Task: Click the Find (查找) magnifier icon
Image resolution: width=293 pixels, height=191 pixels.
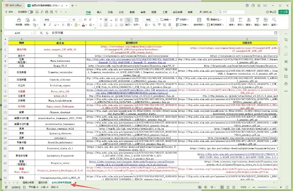Action: [274, 20]
